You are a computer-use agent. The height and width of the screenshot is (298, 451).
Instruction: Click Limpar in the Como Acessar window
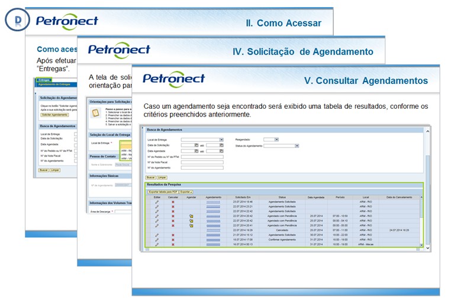pos(55,170)
